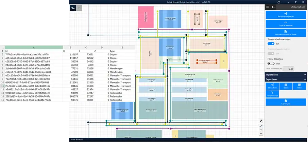The width and height of the screenshot is (308, 142).
Task: Select the Wareneingangslager blue block
Action: pos(170,19)
